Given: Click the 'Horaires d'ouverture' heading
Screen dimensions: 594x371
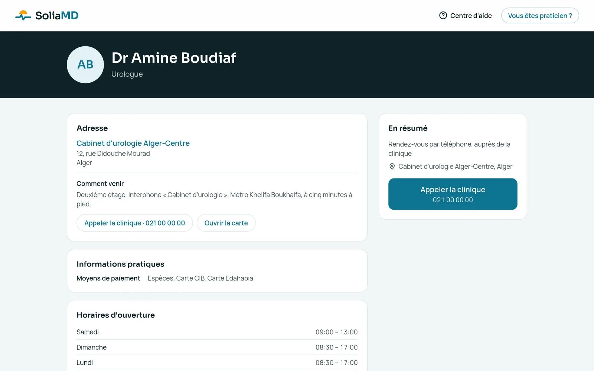Looking at the screenshot, I should tap(115, 315).
